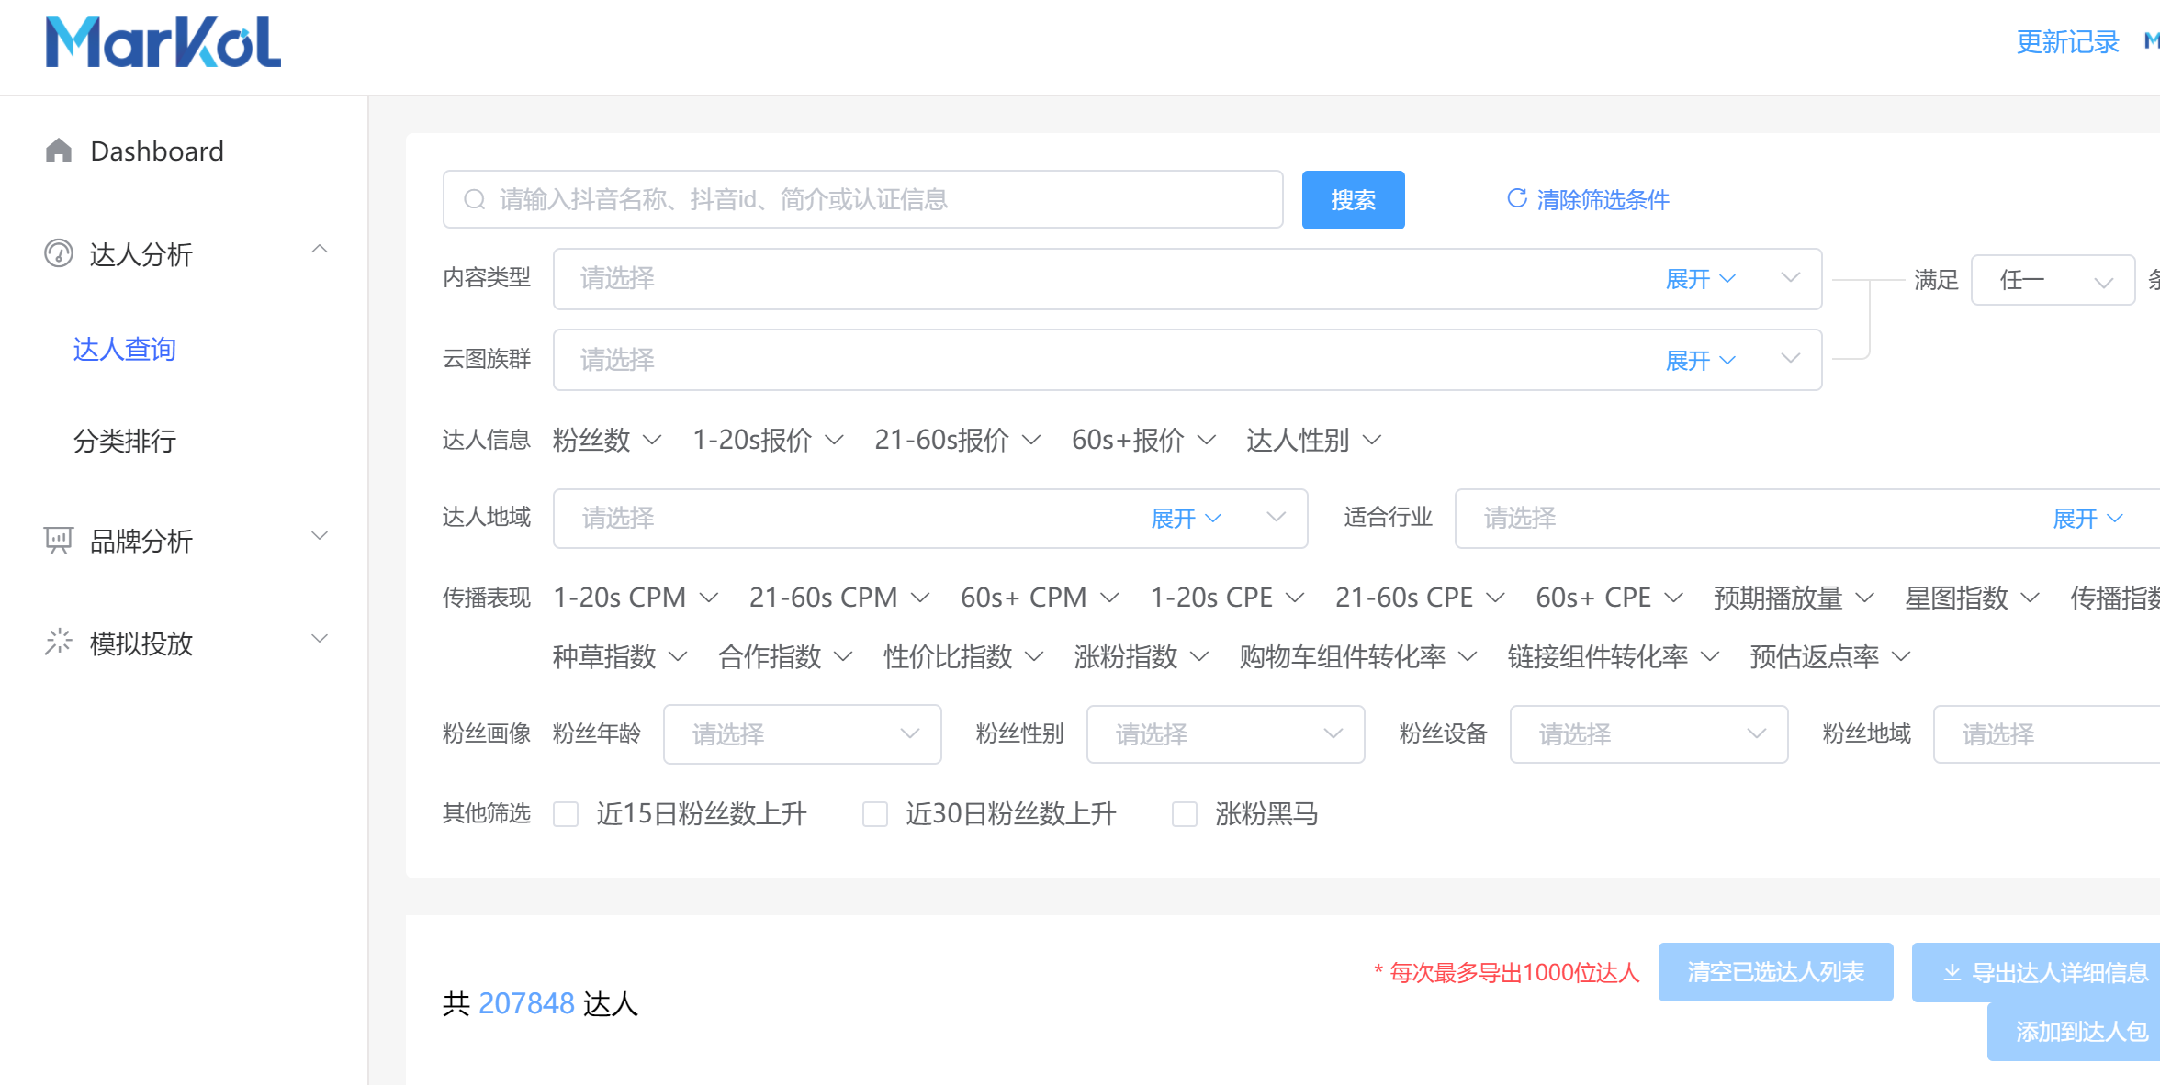Open Dashboard via the home icon
The width and height of the screenshot is (2160, 1085).
[x=58, y=150]
